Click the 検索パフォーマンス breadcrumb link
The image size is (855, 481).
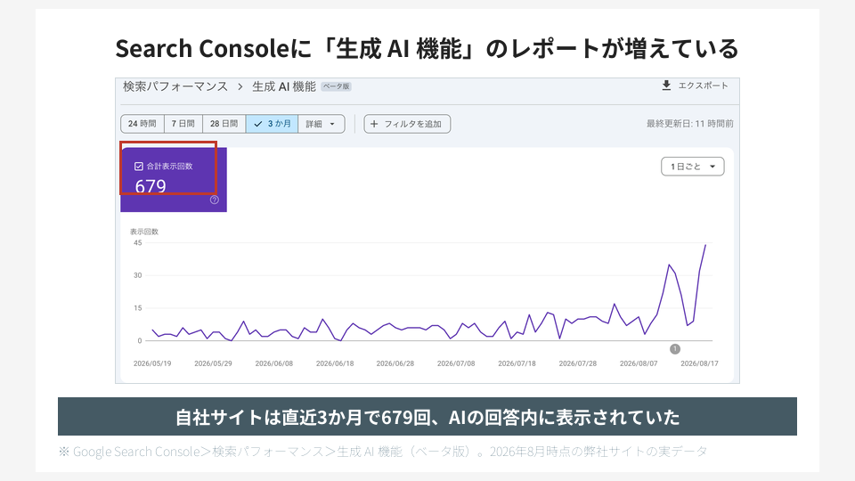[175, 86]
